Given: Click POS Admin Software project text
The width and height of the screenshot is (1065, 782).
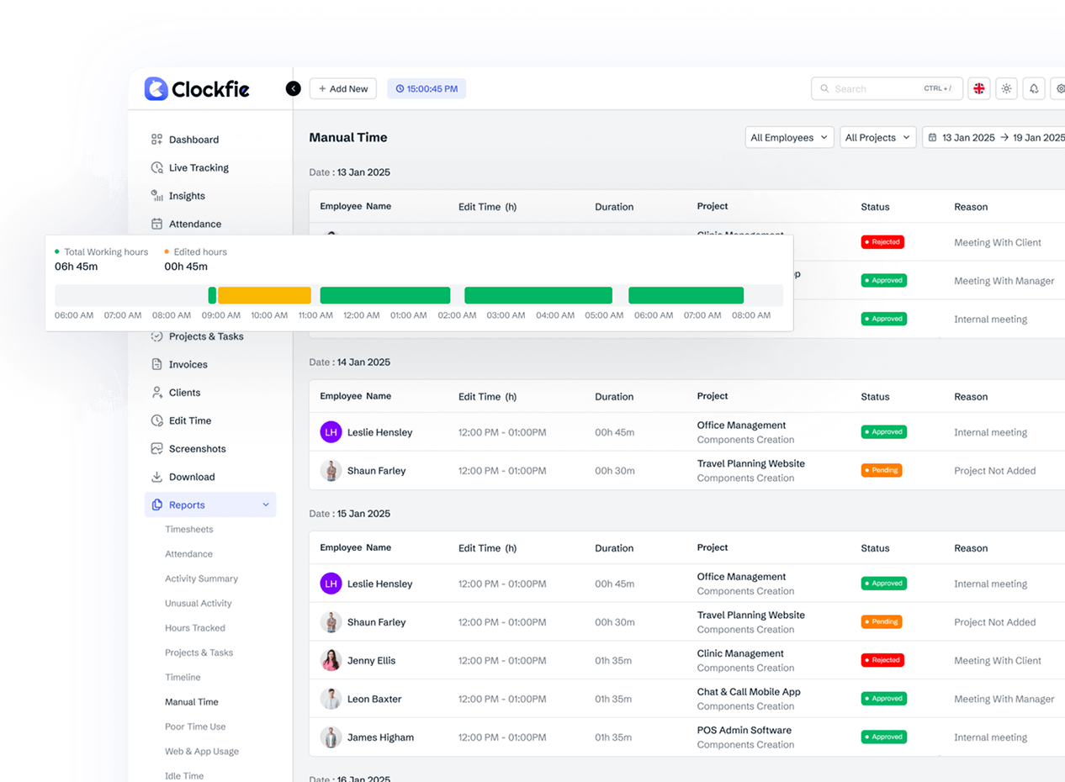Looking at the screenshot, I should (x=744, y=730).
